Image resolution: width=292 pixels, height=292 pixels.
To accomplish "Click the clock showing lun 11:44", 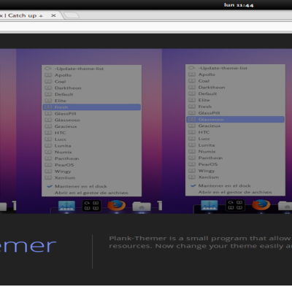I will click(x=239, y=5).
